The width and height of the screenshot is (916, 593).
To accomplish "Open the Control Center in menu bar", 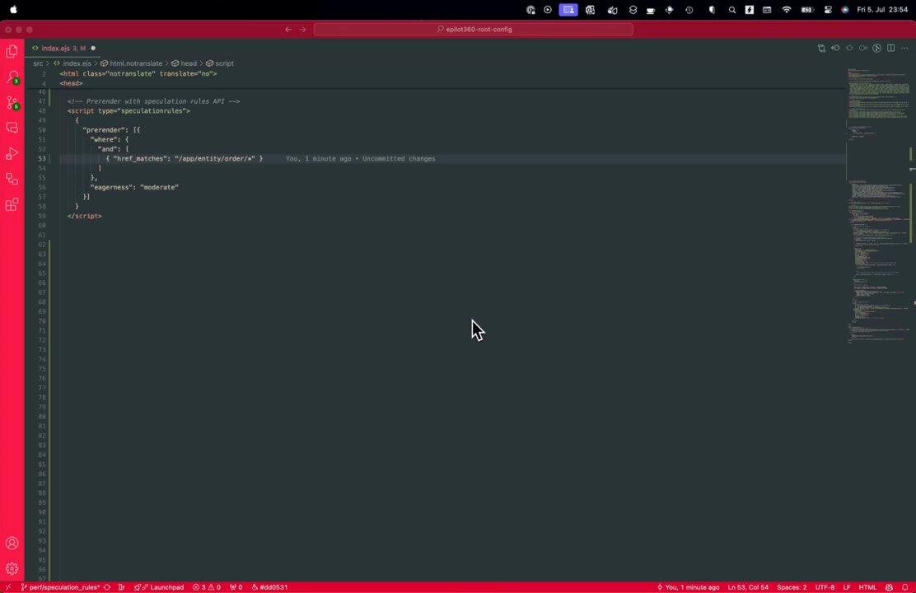I will [x=828, y=10].
